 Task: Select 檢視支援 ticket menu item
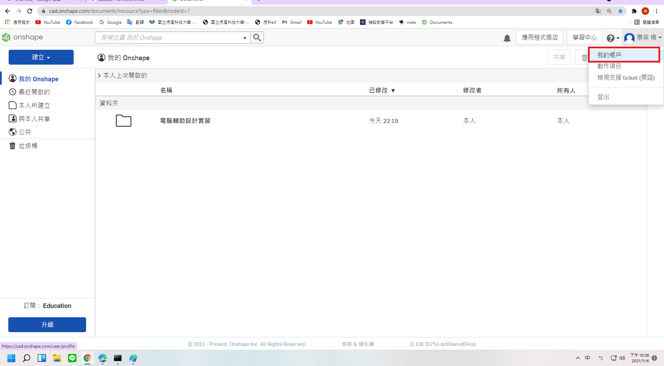(626, 77)
